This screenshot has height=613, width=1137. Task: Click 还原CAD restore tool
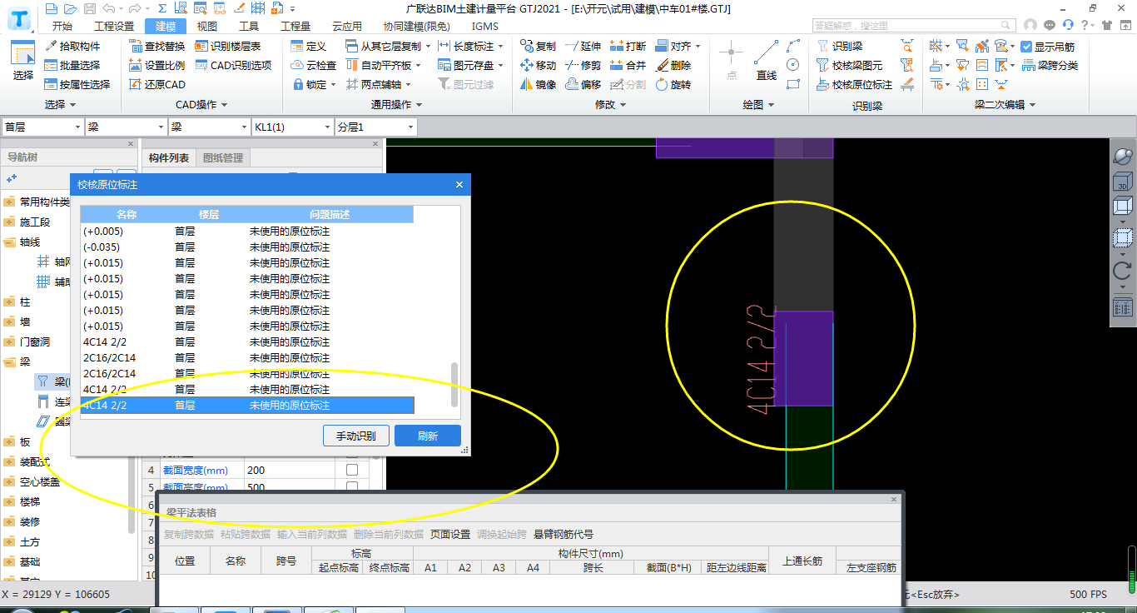[x=157, y=84]
